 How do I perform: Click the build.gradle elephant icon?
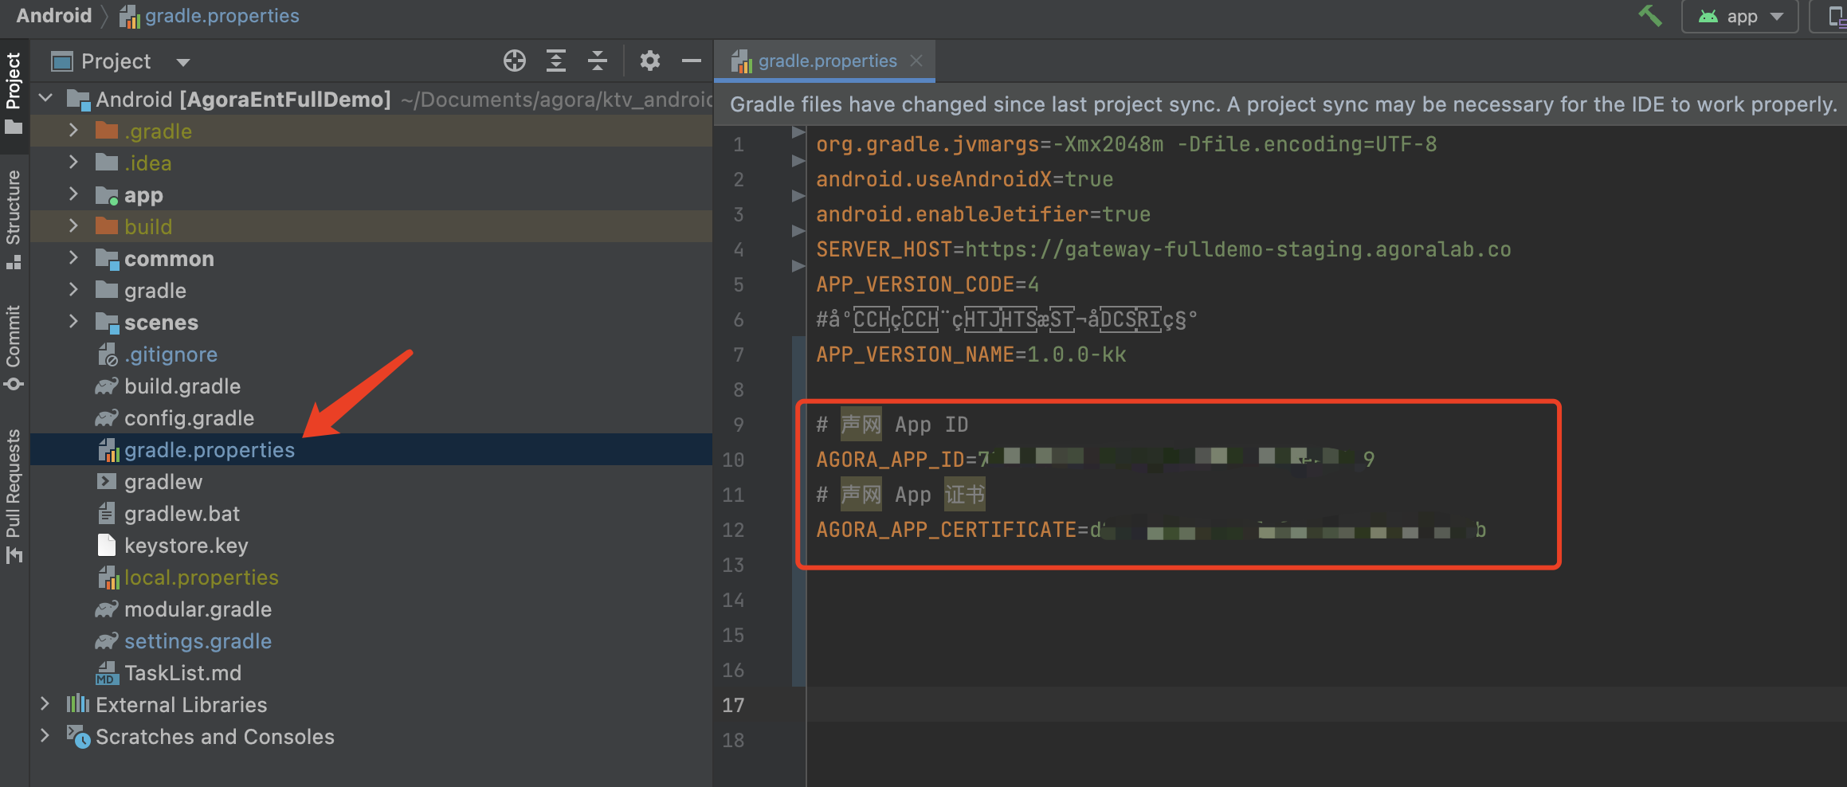coord(107,386)
